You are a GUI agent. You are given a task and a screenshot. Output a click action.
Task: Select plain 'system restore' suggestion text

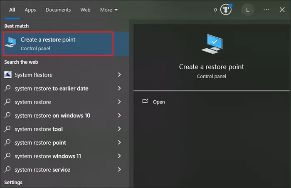pos(33,102)
